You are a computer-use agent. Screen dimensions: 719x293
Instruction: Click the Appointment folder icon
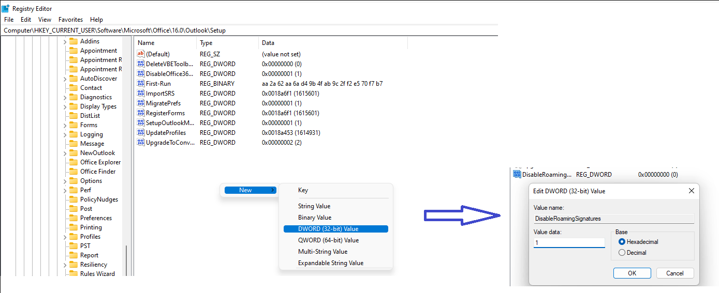[x=73, y=51]
